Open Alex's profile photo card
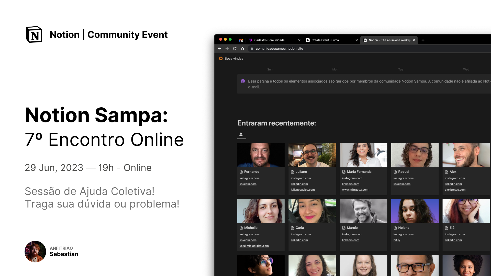 click(466, 155)
